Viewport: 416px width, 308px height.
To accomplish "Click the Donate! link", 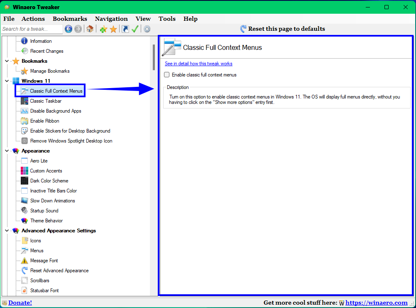I will 20,303.
